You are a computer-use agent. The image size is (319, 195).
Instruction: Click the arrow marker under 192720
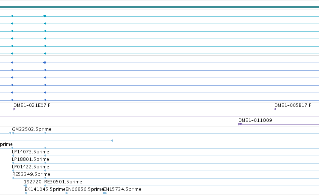tap(25, 185)
